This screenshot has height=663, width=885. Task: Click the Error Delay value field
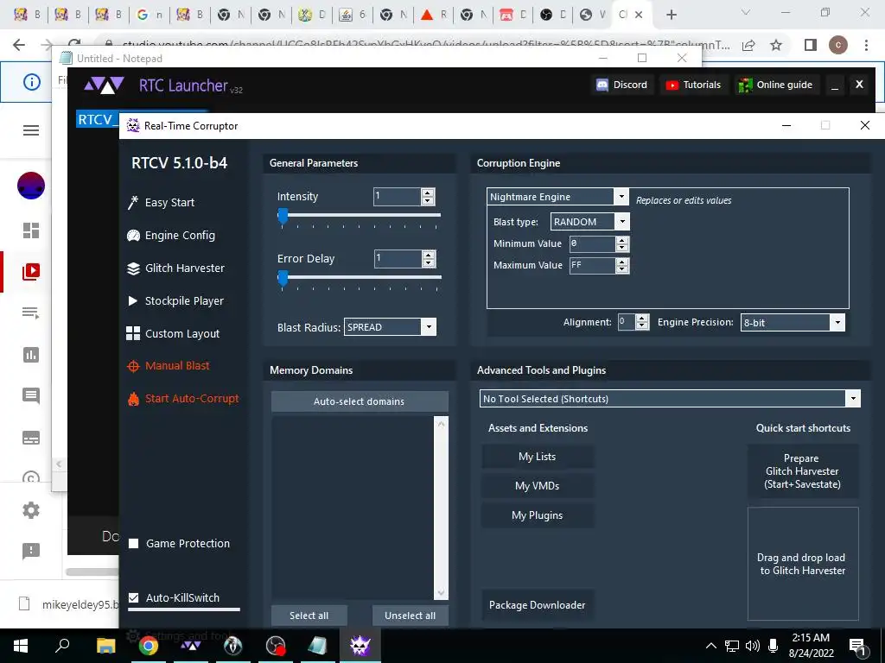coord(398,258)
